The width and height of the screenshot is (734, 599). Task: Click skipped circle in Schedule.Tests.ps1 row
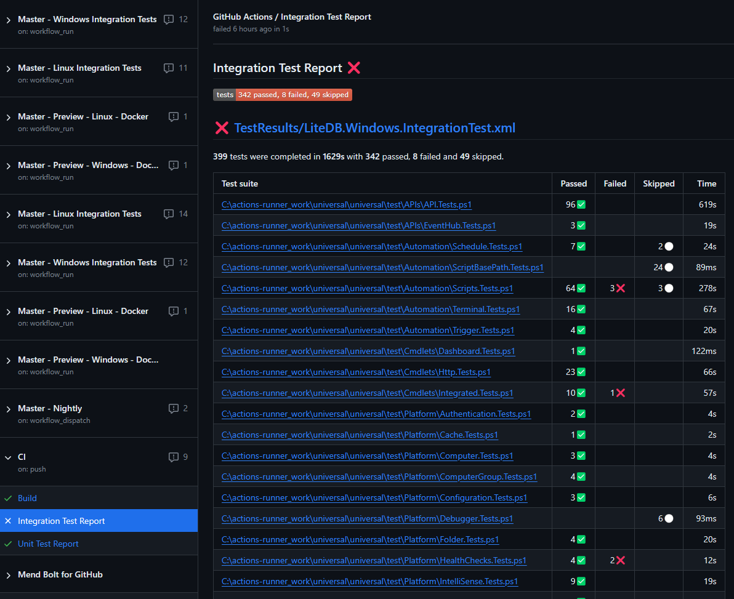(669, 246)
